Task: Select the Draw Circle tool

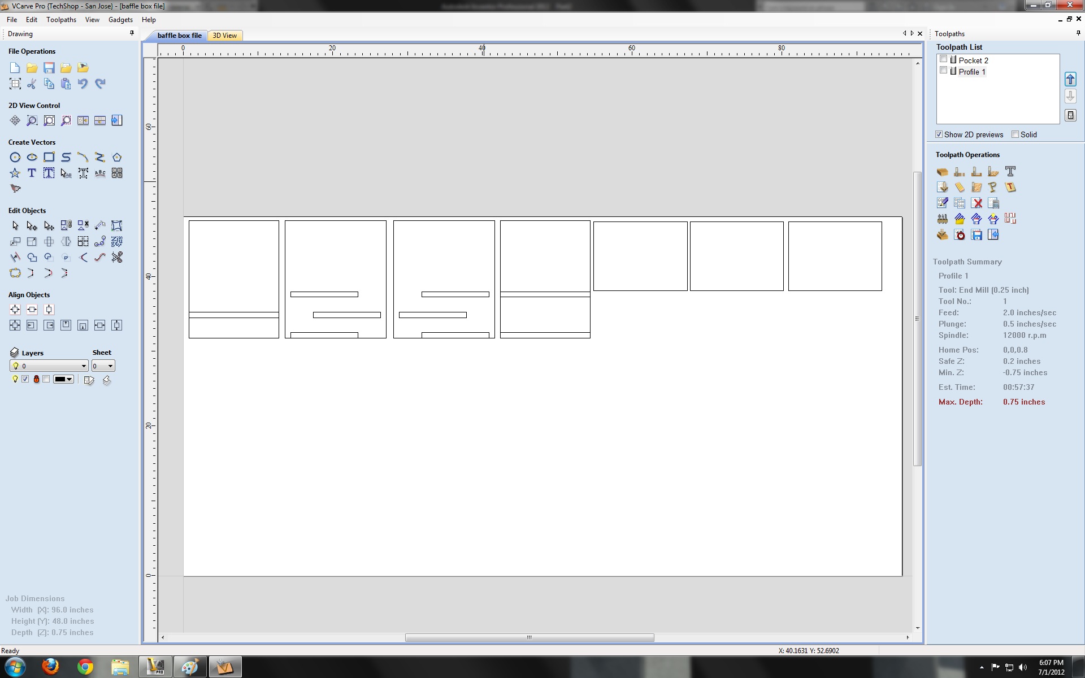Action: point(15,157)
